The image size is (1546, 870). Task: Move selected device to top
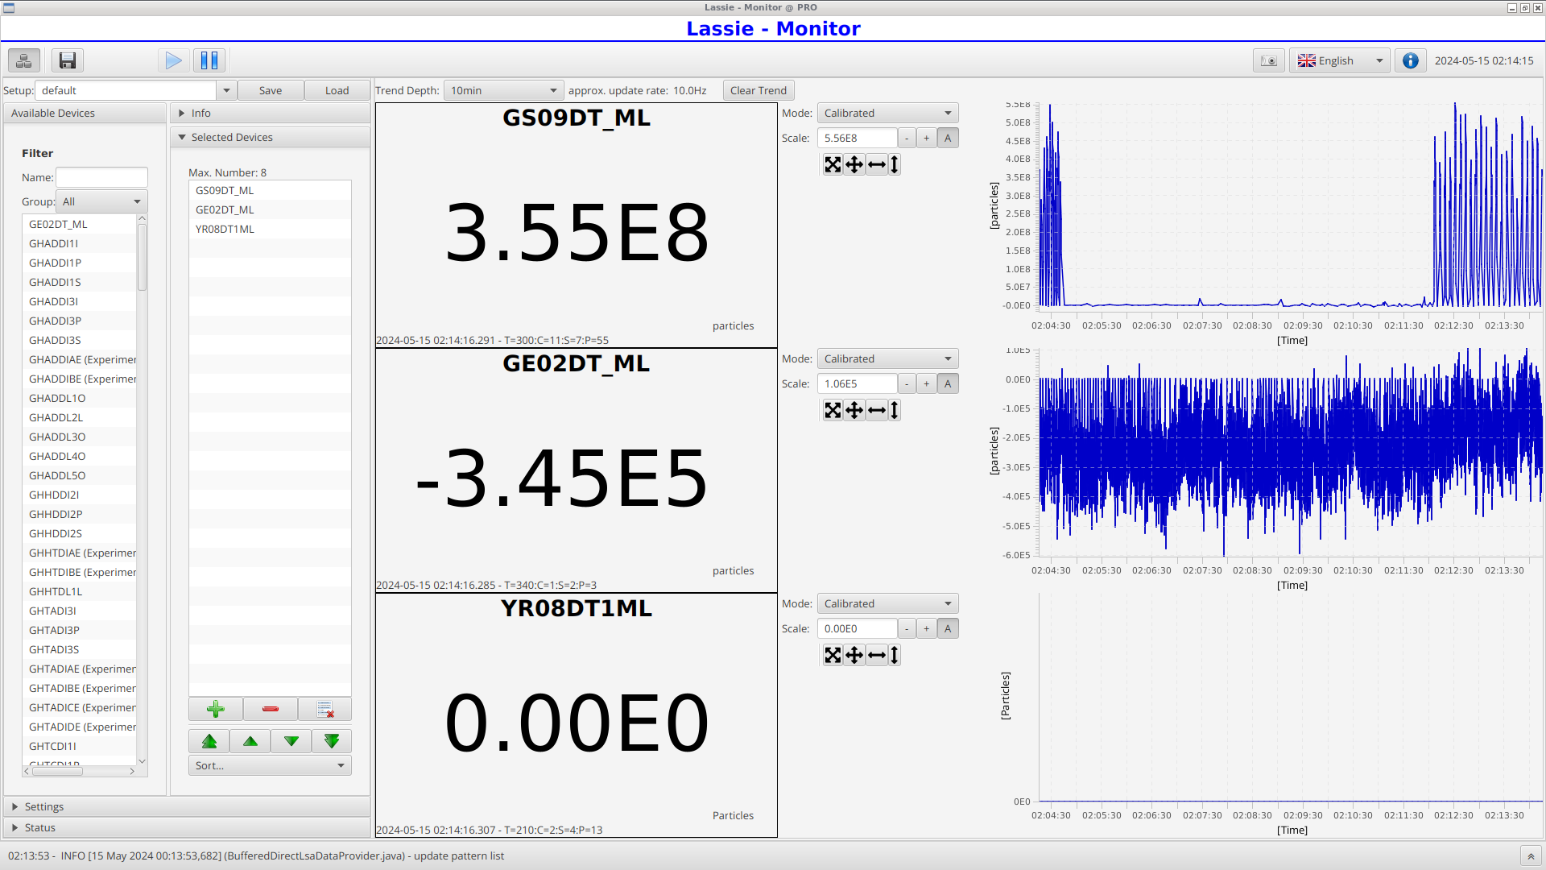209,741
